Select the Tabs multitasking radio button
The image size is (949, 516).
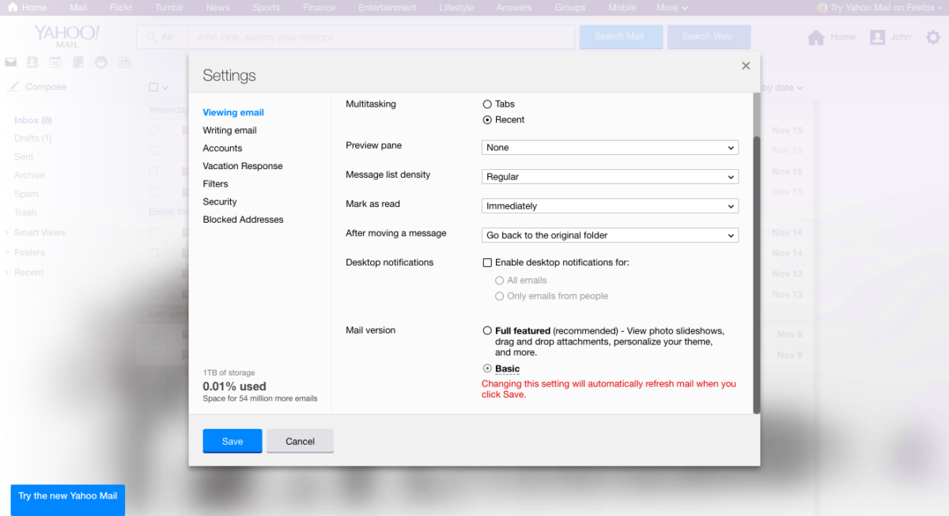[487, 104]
